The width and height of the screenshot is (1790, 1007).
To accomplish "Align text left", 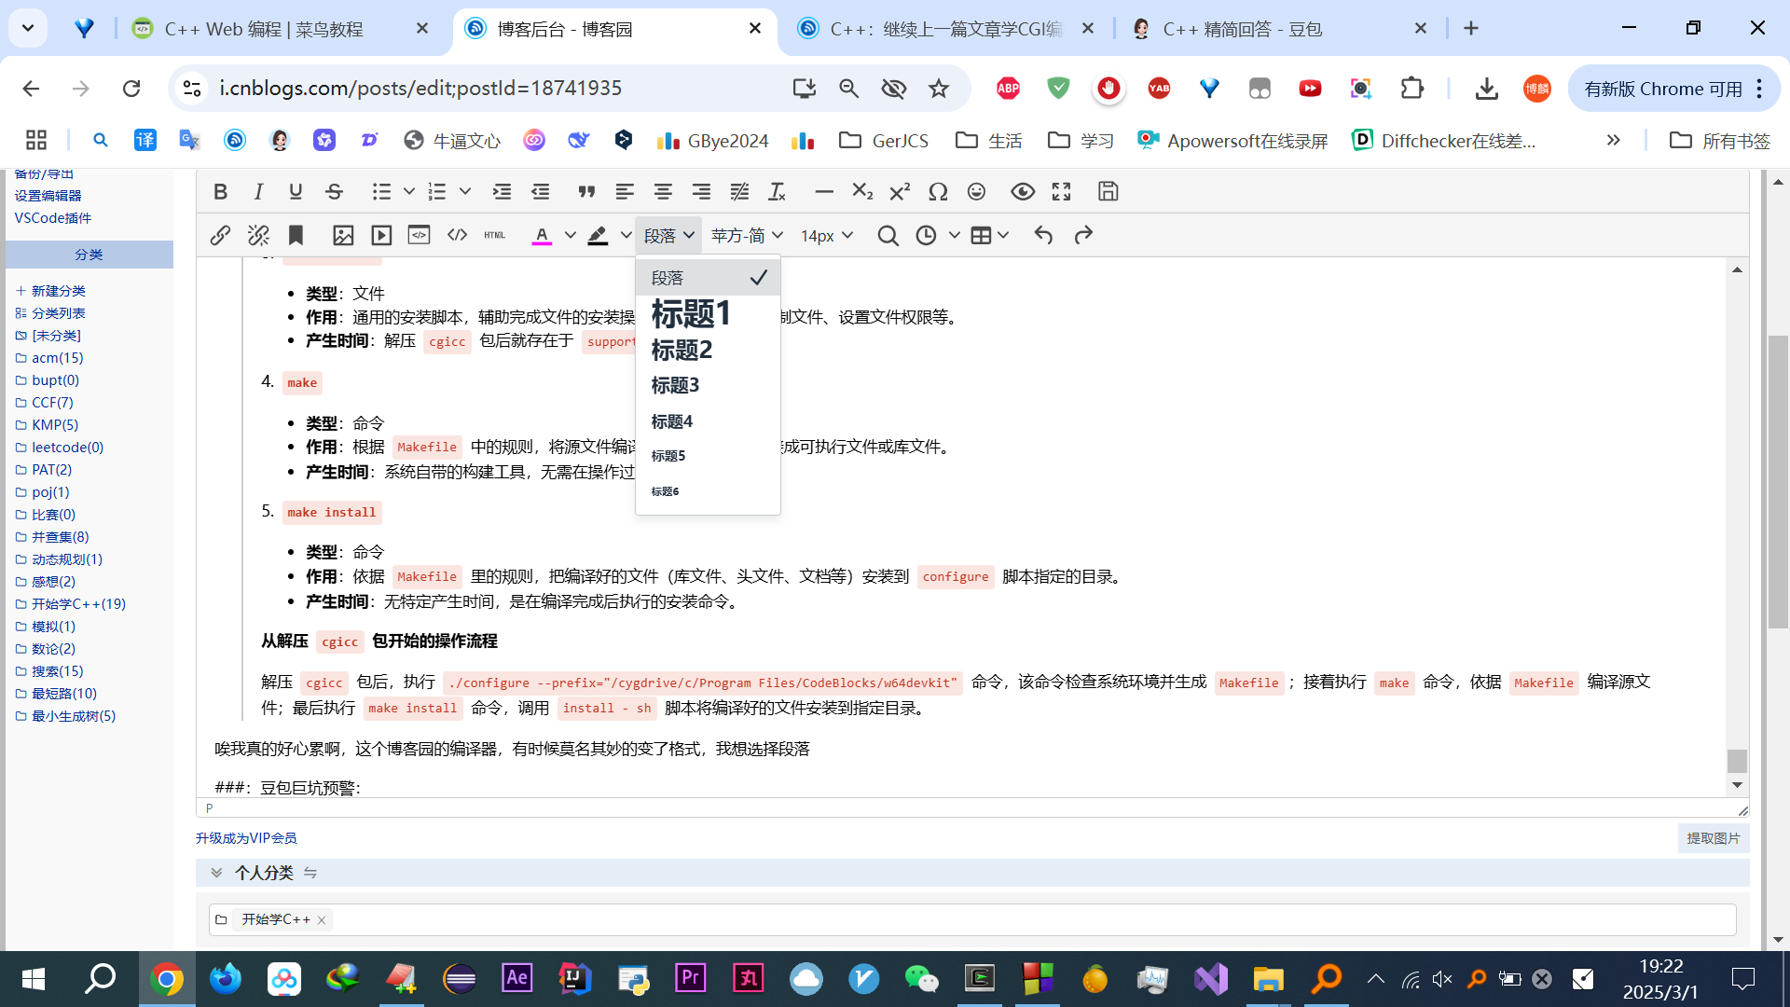I will (625, 192).
